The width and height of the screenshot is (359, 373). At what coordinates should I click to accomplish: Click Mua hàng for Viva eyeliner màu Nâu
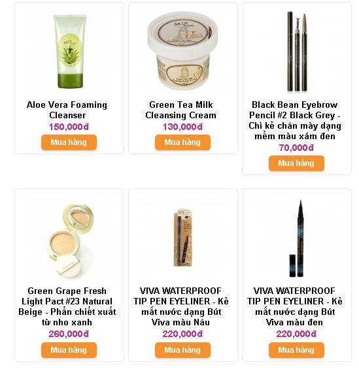tap(182, 350)
